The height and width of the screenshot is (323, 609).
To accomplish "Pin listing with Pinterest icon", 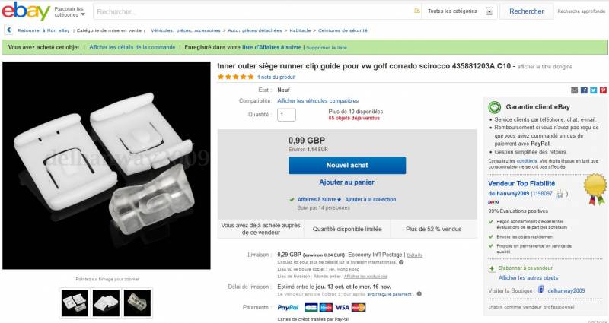I will point(603,90).
